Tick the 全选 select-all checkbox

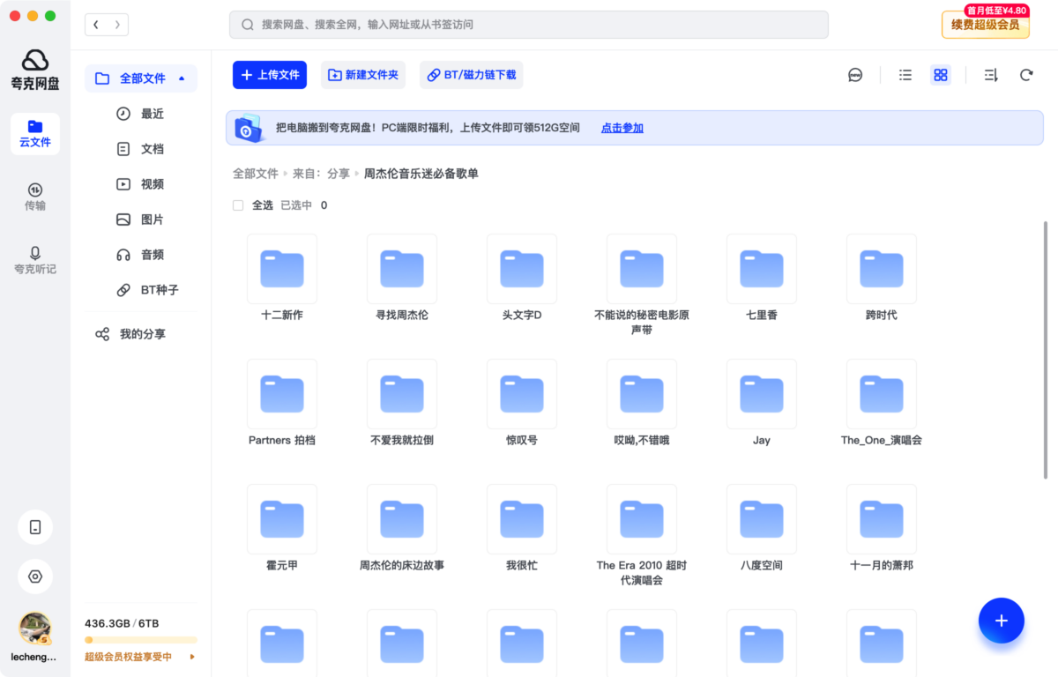point(238,205)
